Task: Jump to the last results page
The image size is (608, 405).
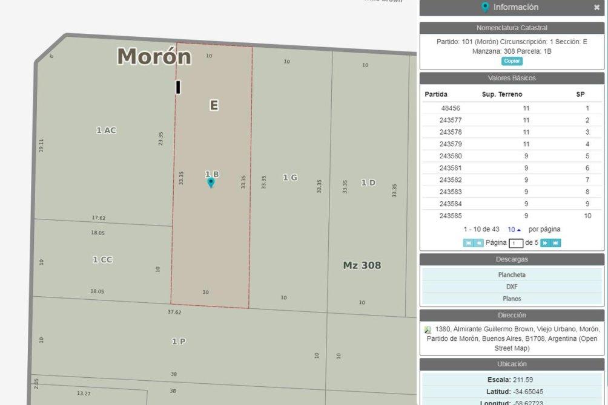Action: coord(556,243)
